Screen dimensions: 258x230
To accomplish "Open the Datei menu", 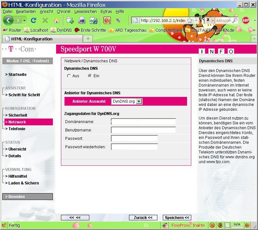I will point(8,12).
